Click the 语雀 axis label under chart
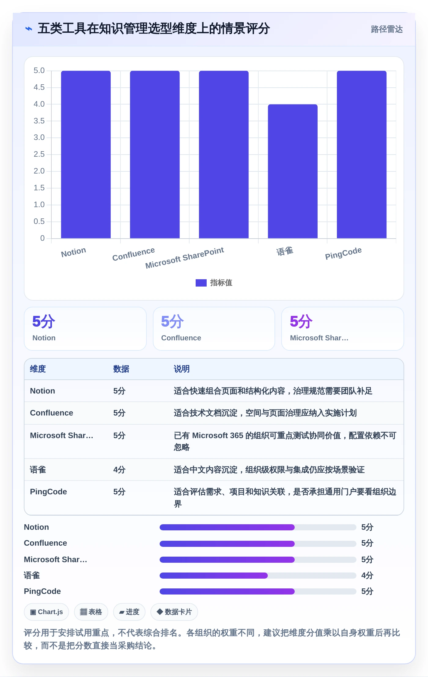This screenshot has width=428, height=677. click(x=285, y=251)
